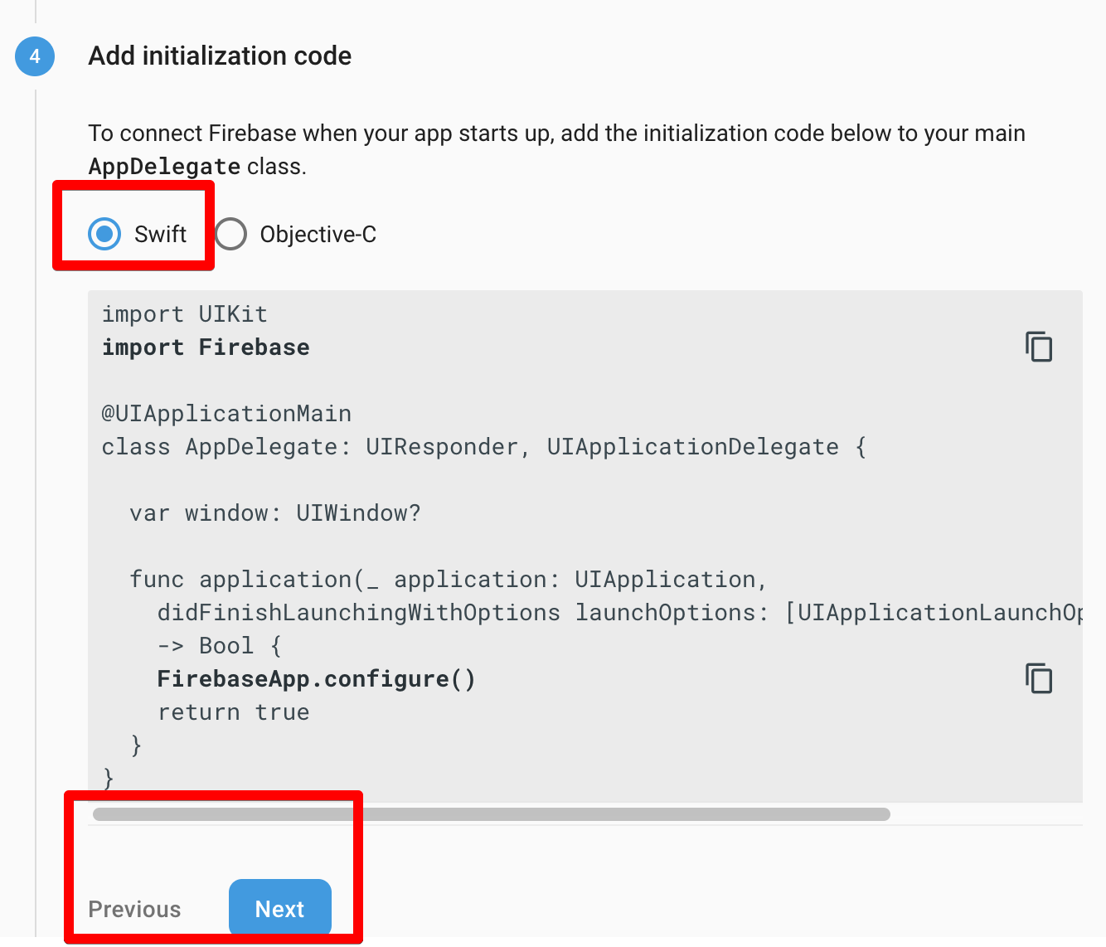
Task: Select the Swift radio button
Action: (x=104, y=234)
